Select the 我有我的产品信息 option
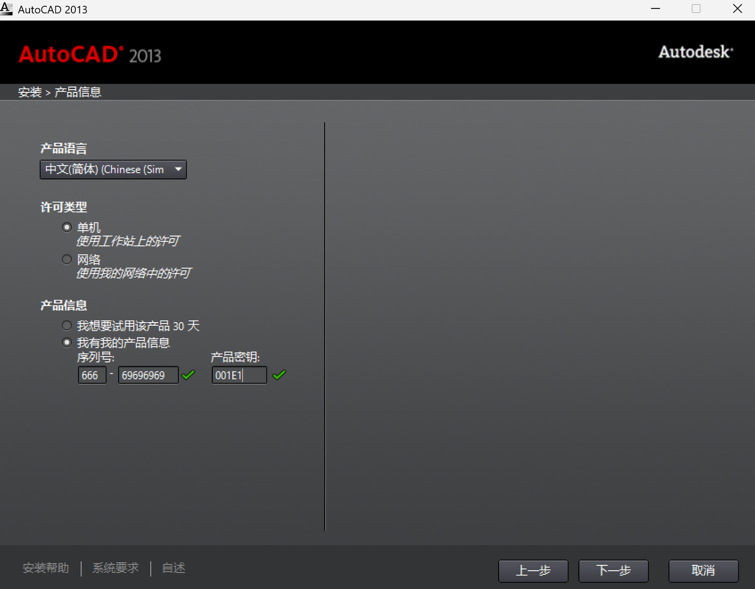Image resolution: width=755 pixels, height=589 pixels. tap(67, 342)
